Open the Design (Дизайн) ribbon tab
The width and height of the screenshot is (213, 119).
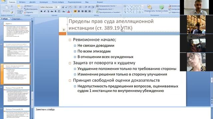(x=33, y=2)
